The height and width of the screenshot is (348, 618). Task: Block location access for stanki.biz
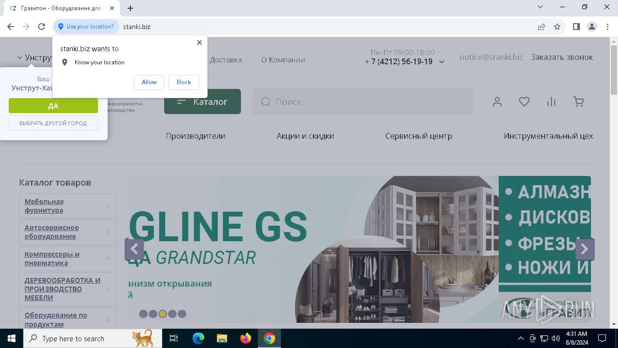pyautogui.click(x=183, y=82)
